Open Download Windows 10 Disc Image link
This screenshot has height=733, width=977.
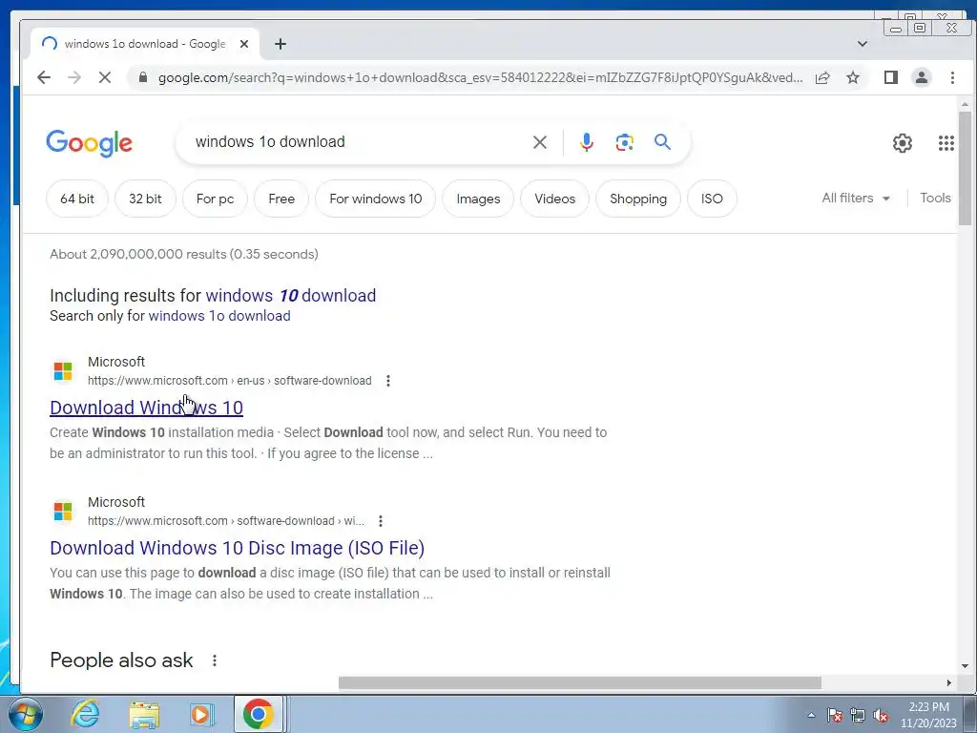pyautogui.click(x=238, y=548)
